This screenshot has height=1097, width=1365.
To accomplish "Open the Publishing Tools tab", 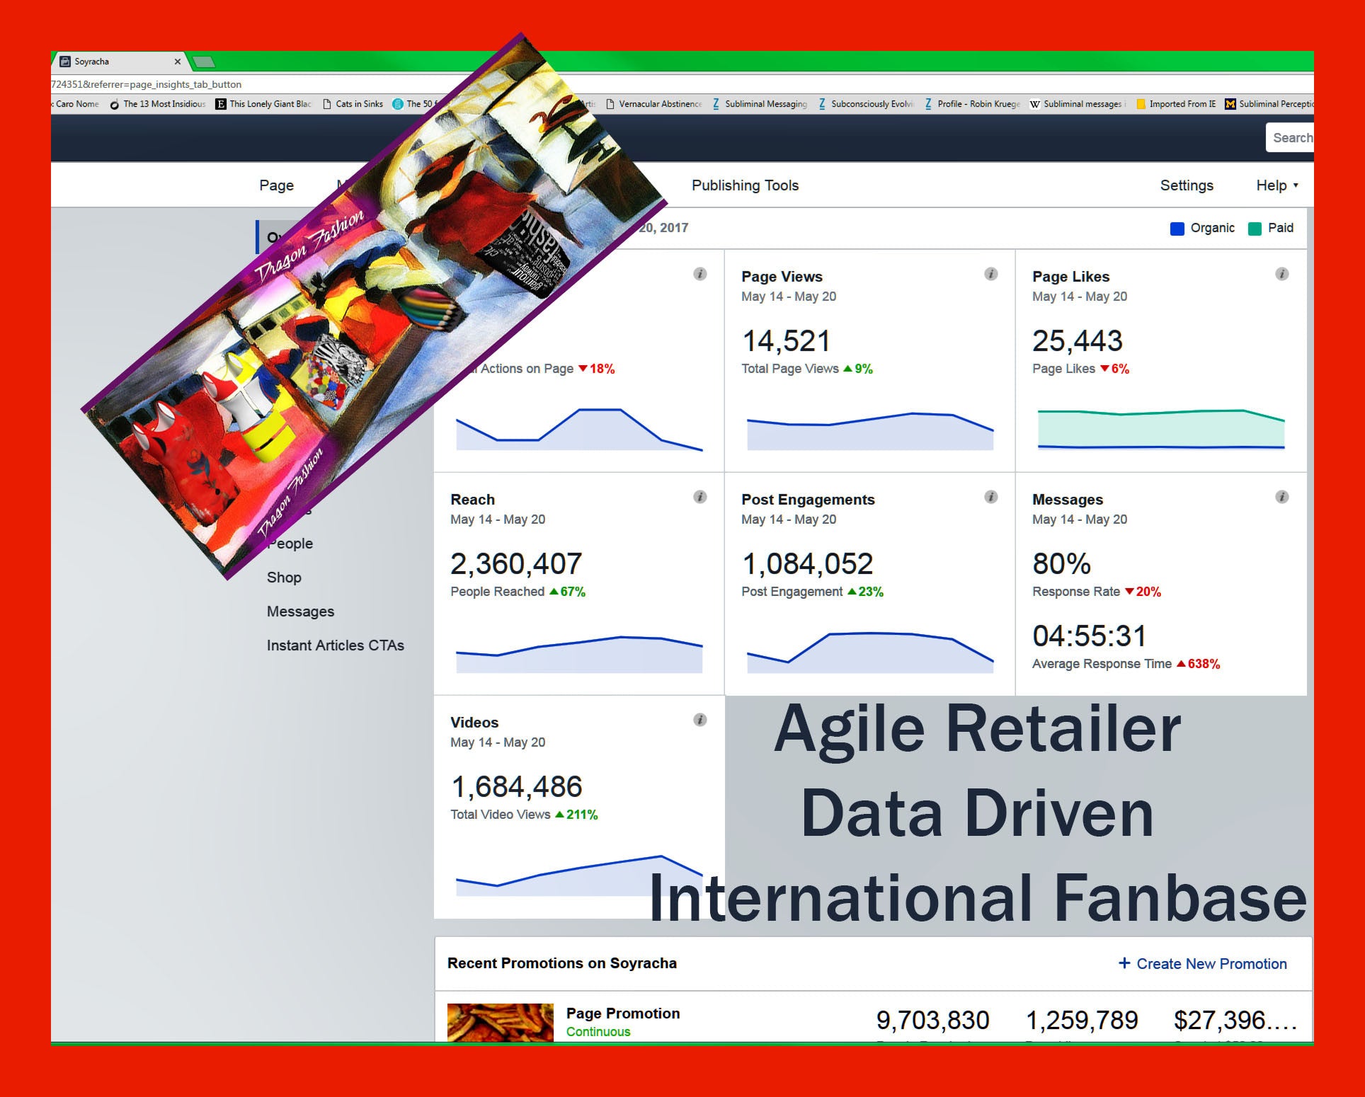I will tap(745, 185).
